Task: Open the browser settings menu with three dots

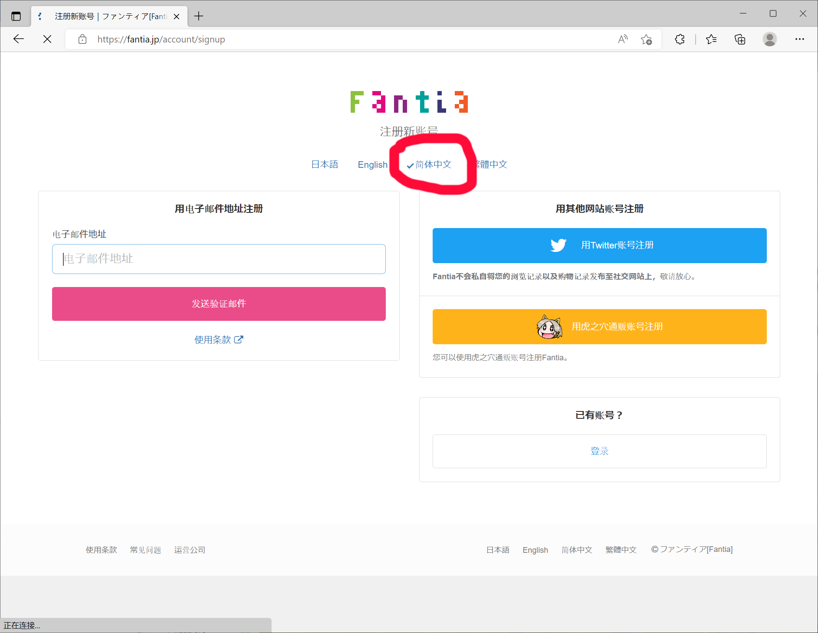Action: pyautogui.click(x=800, y=39)
